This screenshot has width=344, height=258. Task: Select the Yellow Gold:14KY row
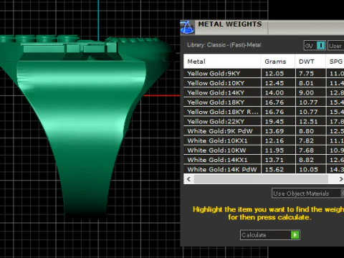[x=264, y=92]
